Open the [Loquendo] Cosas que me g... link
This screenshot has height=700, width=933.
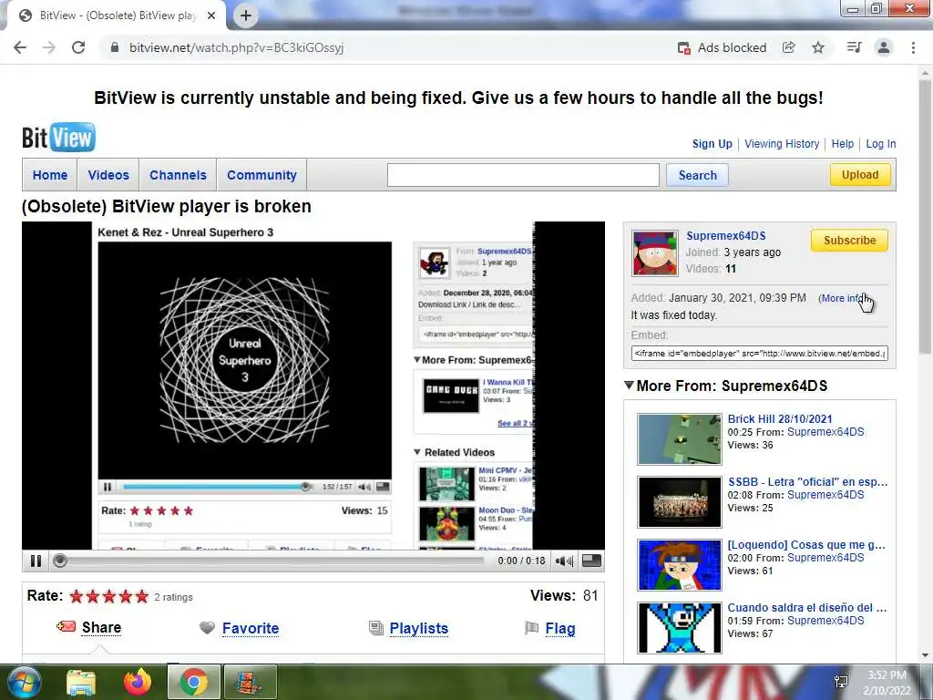(x=806, y=545)
